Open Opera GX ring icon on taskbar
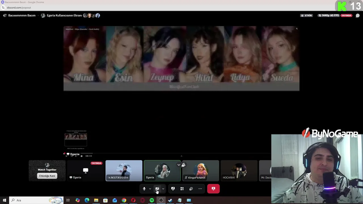This screenshot has height=204, width=363. 142,200
